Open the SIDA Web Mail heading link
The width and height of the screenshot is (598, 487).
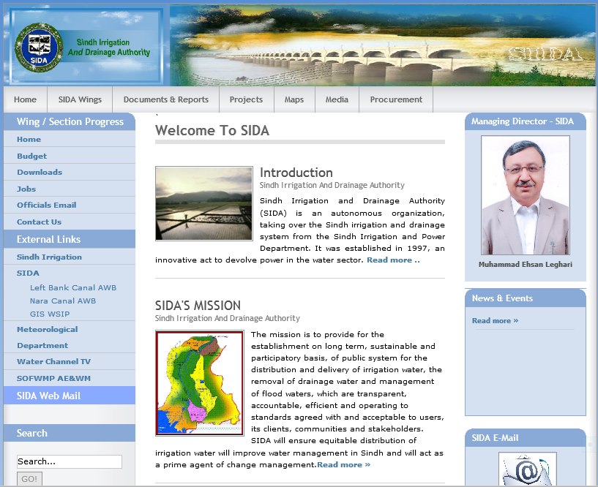(x=48, y=396)
